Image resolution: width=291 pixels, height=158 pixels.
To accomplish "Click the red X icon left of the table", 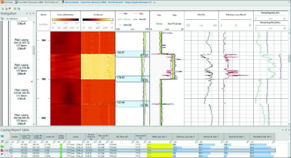I will point(2,154).
